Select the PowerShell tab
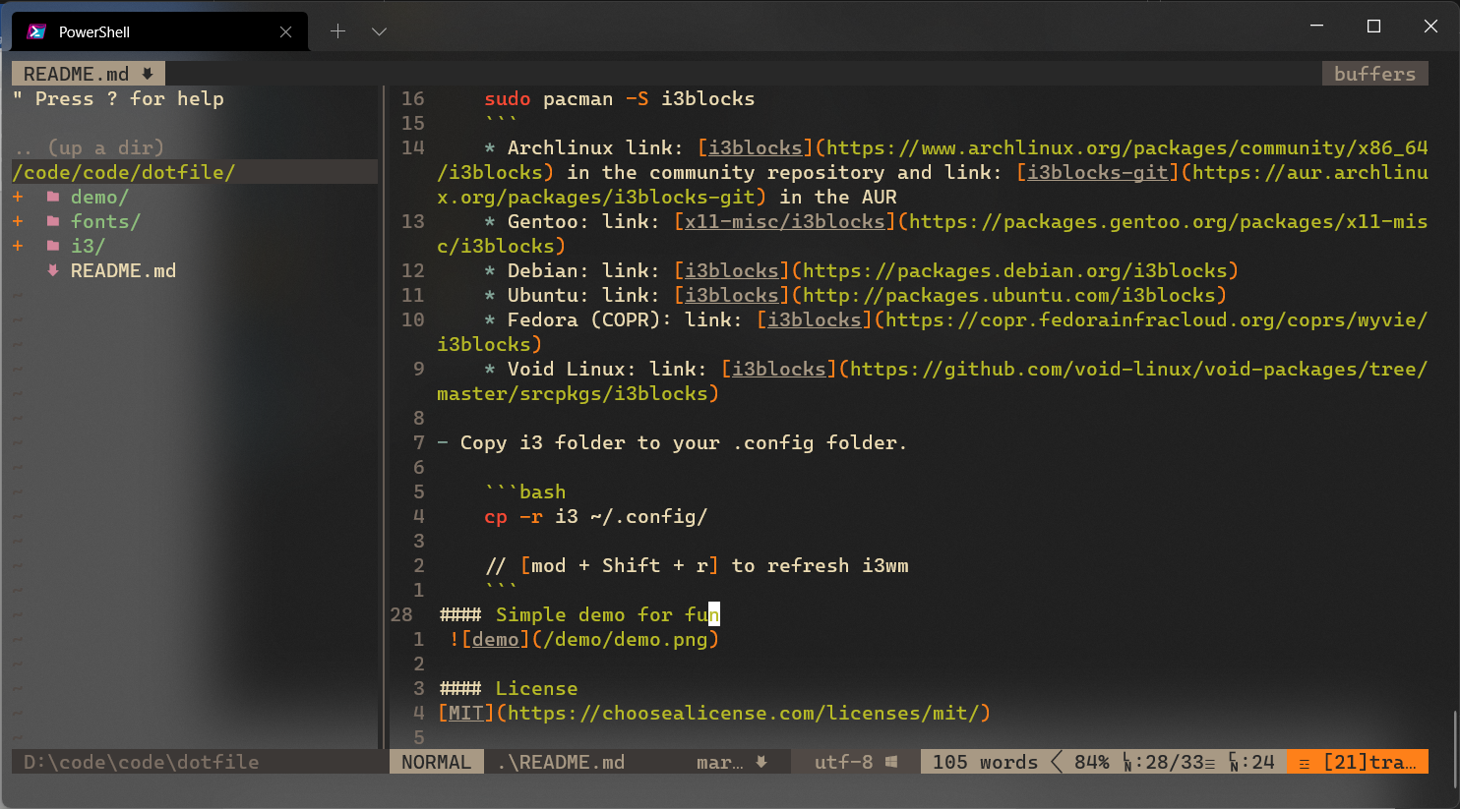The height and width of the screenshot is (809, 1460). click(x=160, y=31)
